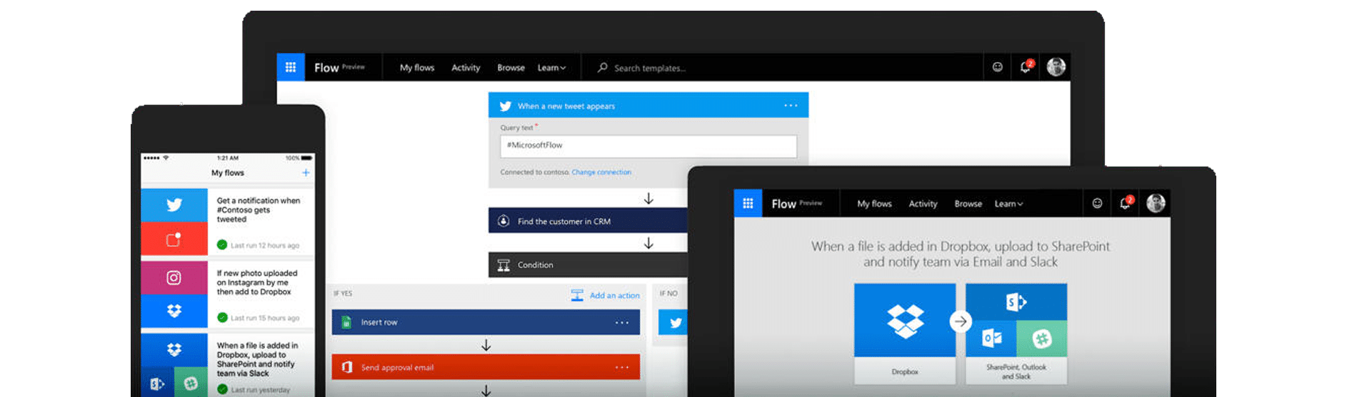Screen dimensions: 1357x397
Task: Tap the Instagram tile in phone flow list
Action: pyautogui.click(x=174, y=277)
